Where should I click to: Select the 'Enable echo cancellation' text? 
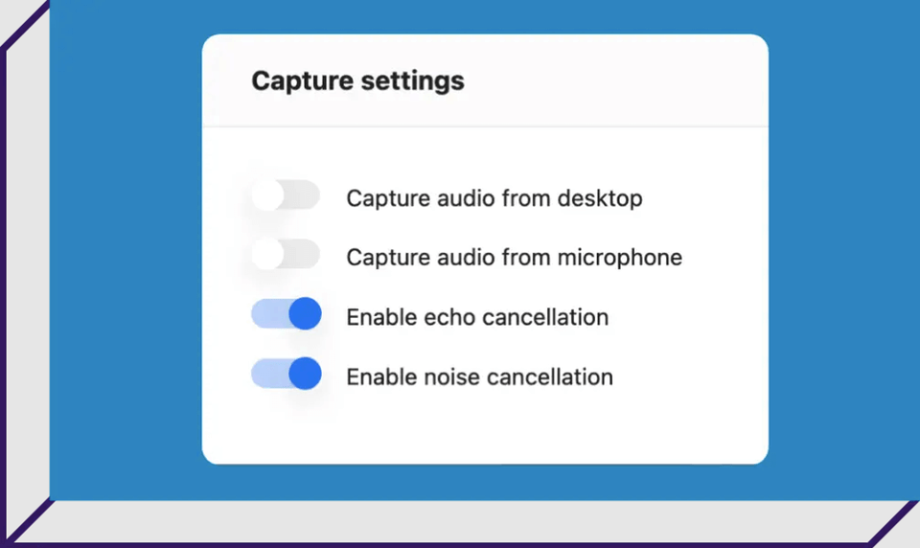click(477, 317)
